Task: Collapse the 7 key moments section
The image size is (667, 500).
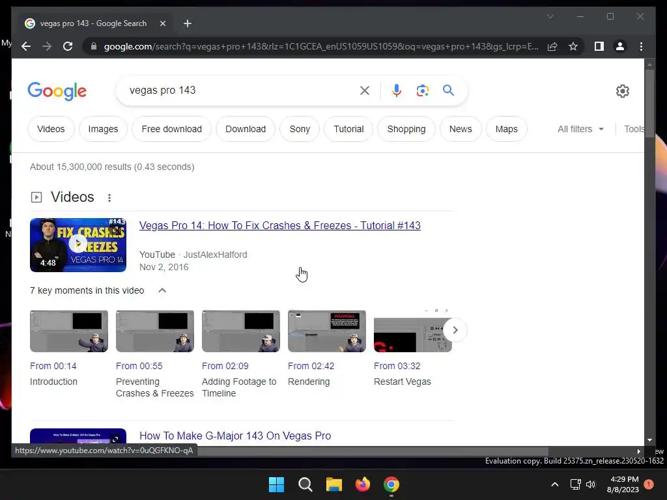Action: [x=162, y=290]
